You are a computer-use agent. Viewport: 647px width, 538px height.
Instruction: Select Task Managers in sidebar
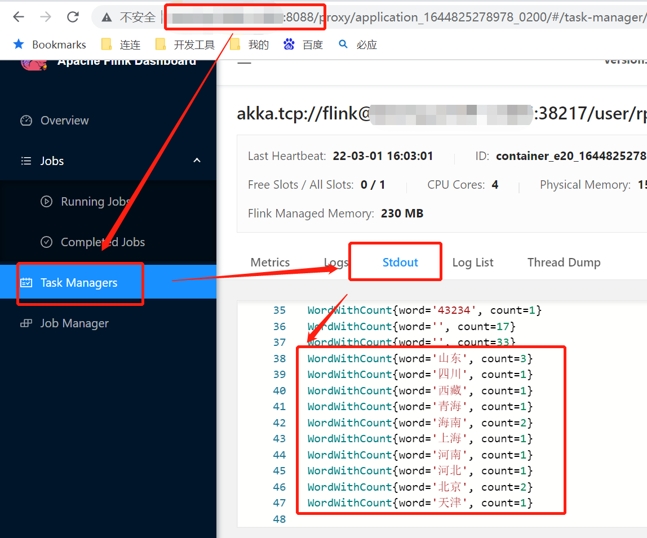point(79,283)
